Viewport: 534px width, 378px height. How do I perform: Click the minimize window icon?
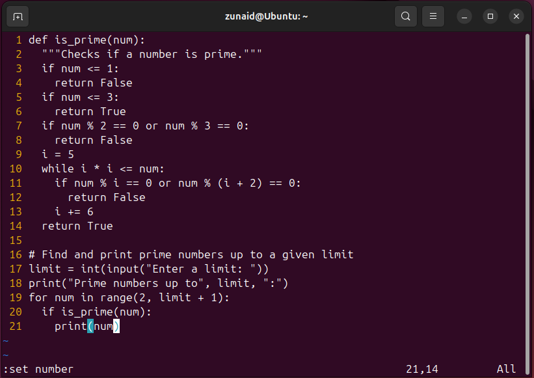click(464, 16)
